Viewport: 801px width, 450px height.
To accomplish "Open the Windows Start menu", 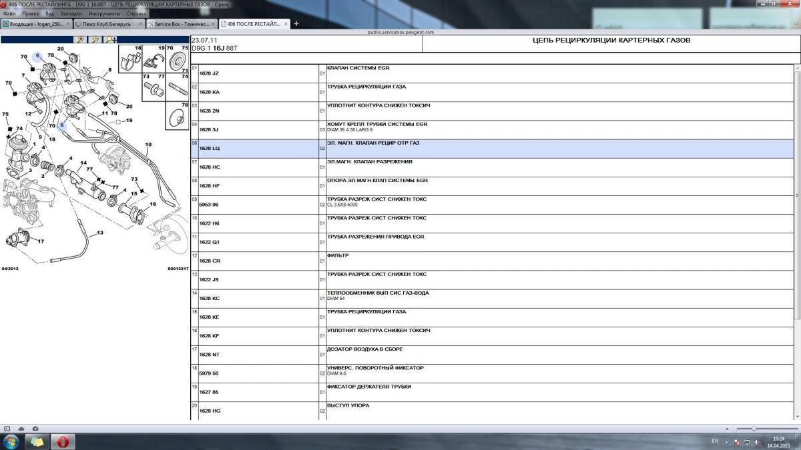I will 13,441.
